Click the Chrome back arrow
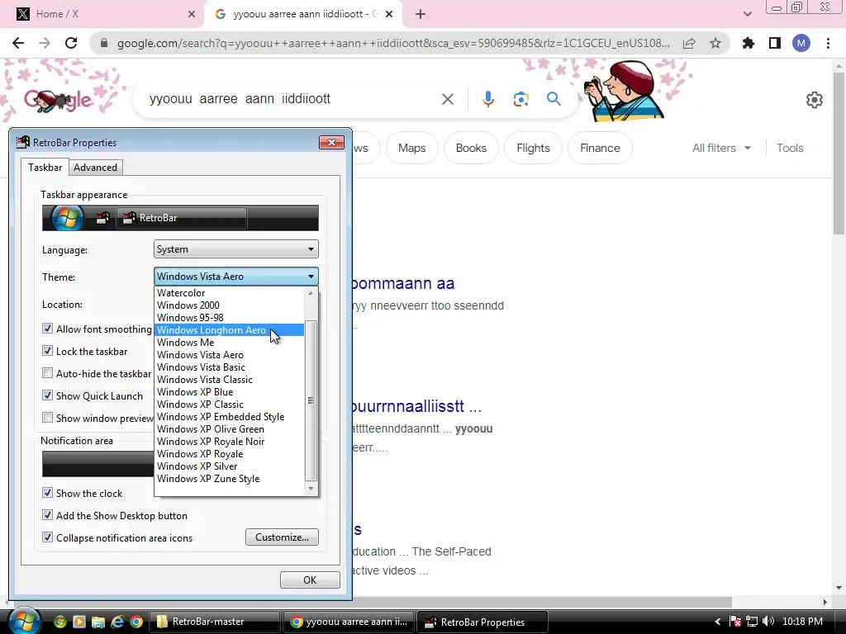Viewport: 846px width, 634px height. coord(18,43)
